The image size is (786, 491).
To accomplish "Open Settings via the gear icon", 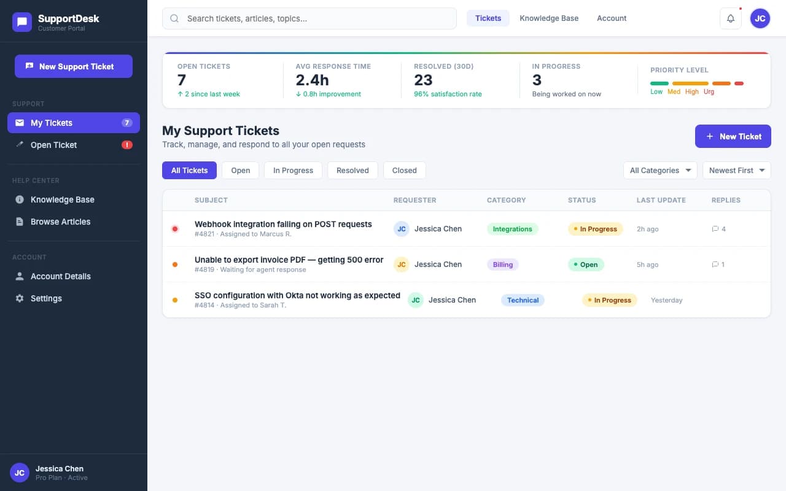I will (19, 298).
